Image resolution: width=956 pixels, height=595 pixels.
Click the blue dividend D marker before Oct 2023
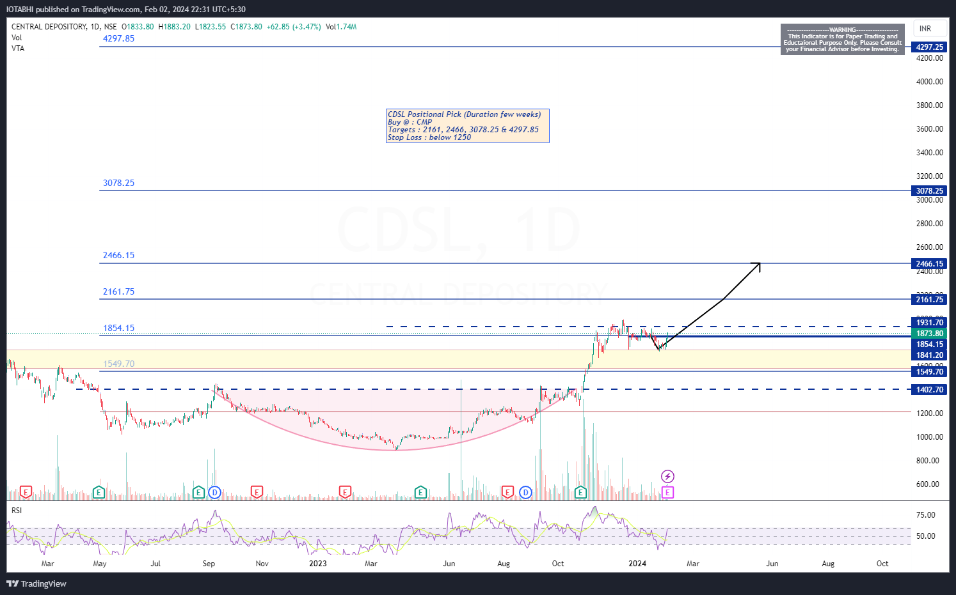coord(525,492)
